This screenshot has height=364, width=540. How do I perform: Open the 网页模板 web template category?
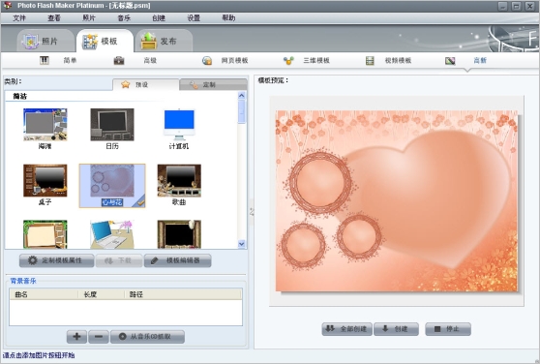[x=207, y=61]
